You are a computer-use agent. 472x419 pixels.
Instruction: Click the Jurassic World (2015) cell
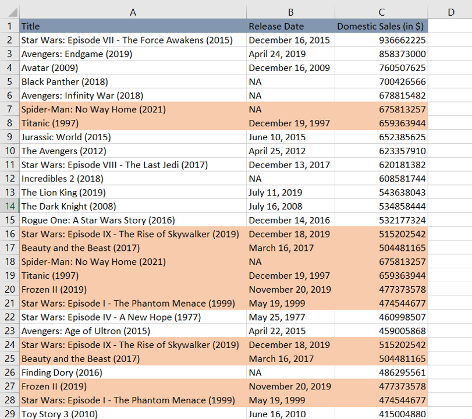133,137
